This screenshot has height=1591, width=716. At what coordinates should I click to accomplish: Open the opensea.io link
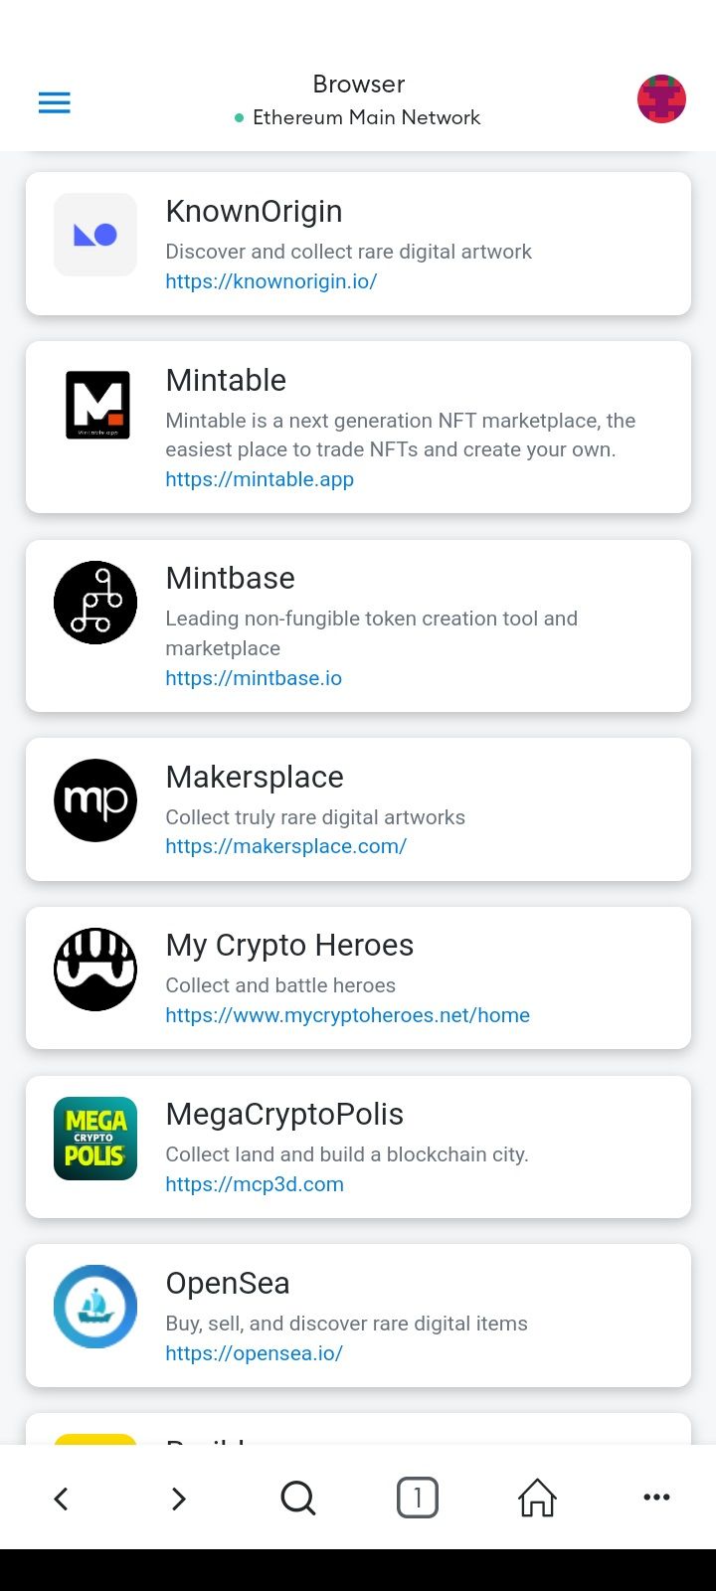[255, 1353]
